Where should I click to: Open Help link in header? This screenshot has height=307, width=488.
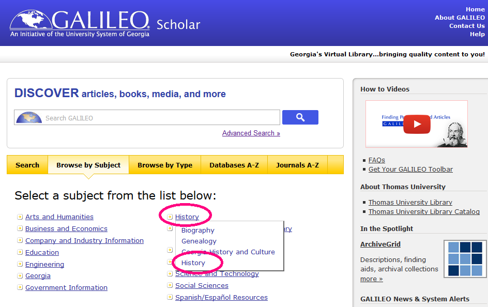478,34
